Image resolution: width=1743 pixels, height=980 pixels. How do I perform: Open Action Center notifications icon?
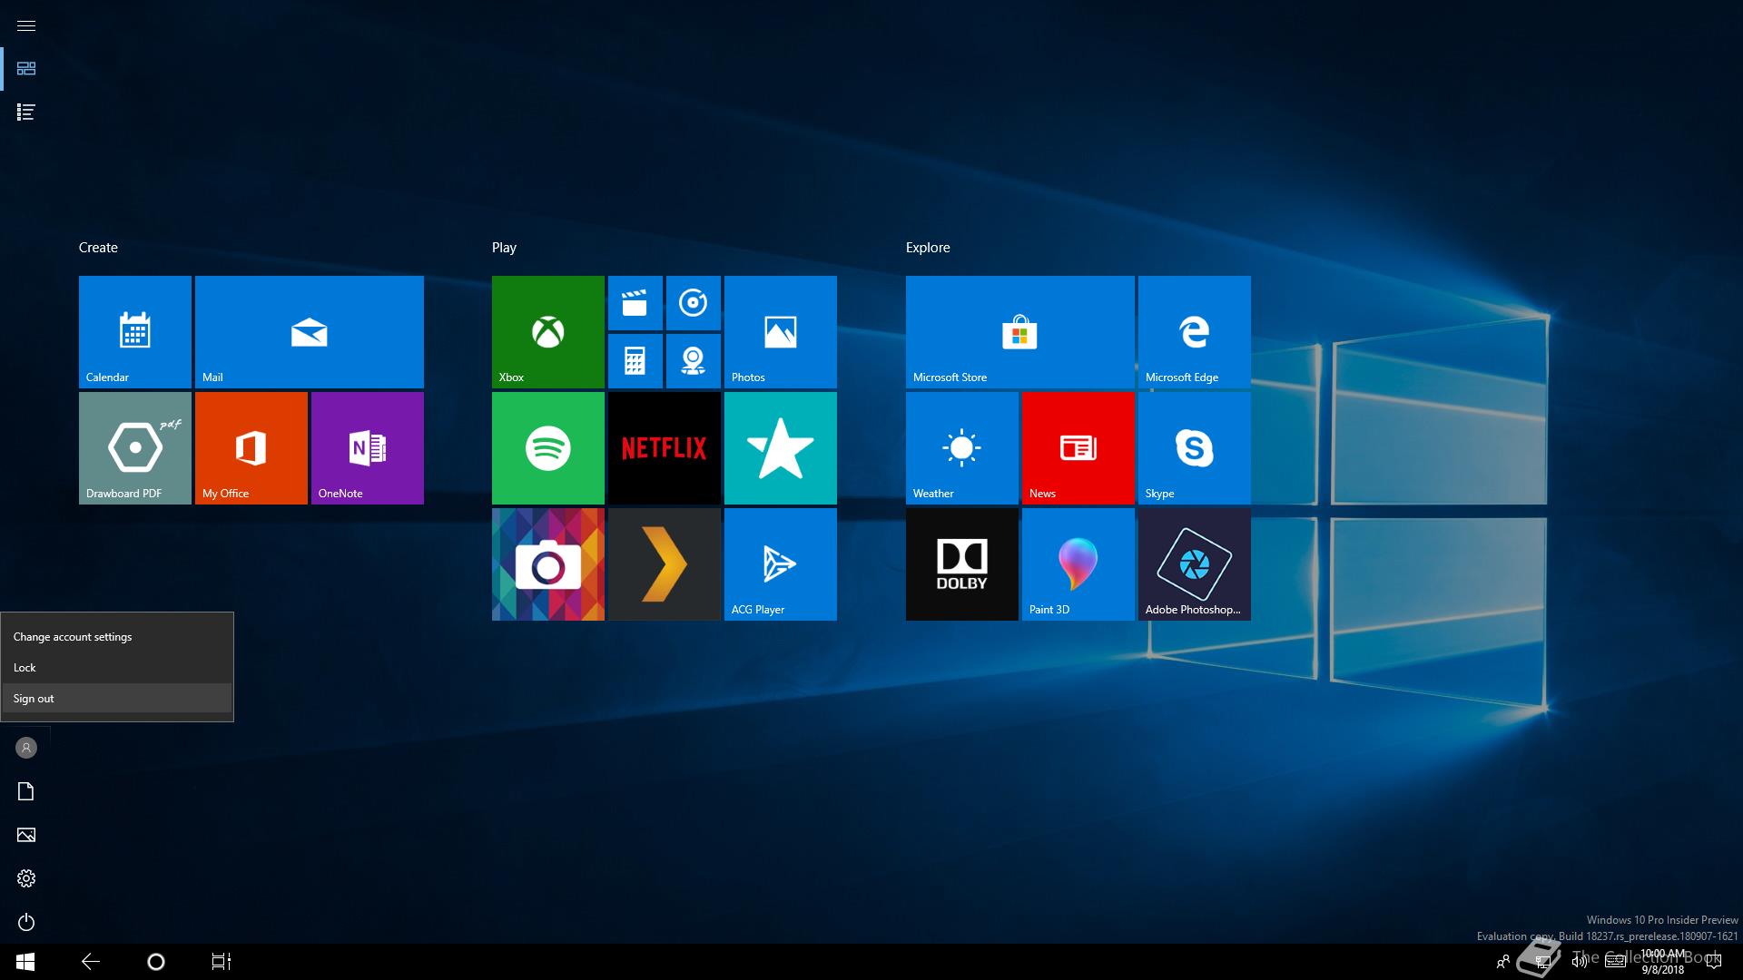pos(1714,962)
